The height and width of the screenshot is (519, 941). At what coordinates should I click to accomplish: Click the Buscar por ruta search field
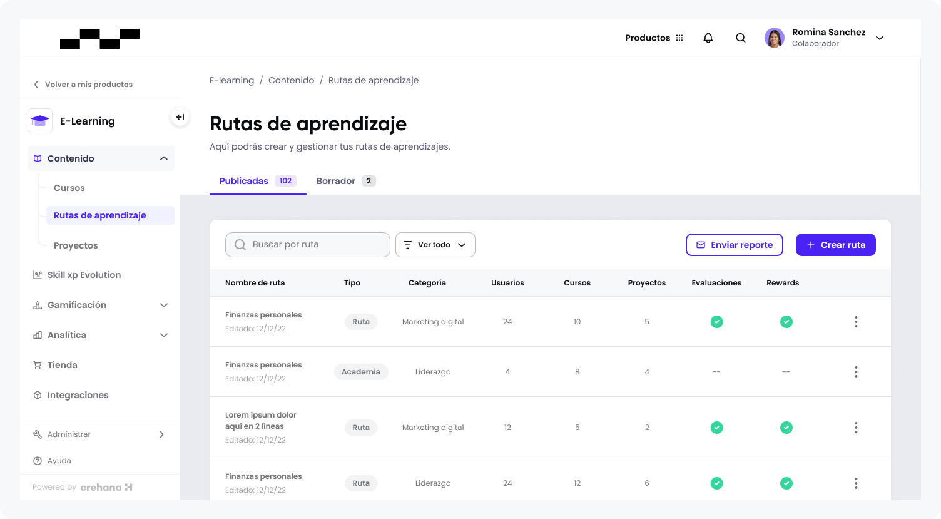(x=308, y=245)
